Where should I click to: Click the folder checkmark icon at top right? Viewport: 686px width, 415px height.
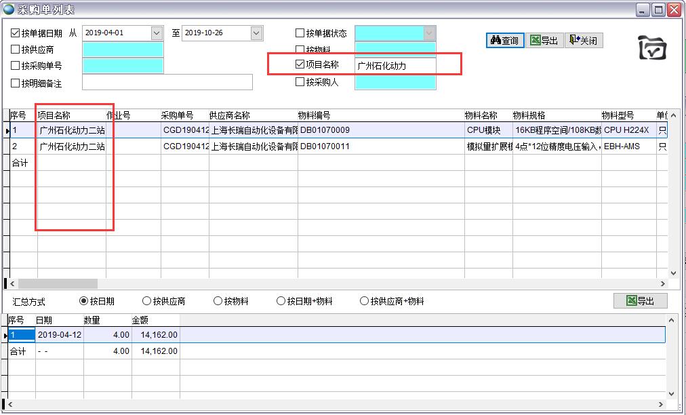[x=653, y=48]
